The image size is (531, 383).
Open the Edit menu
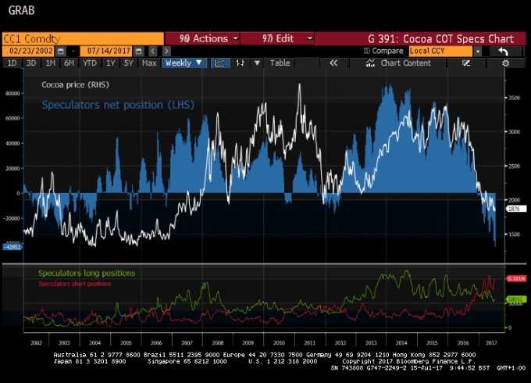click(277, 38)
